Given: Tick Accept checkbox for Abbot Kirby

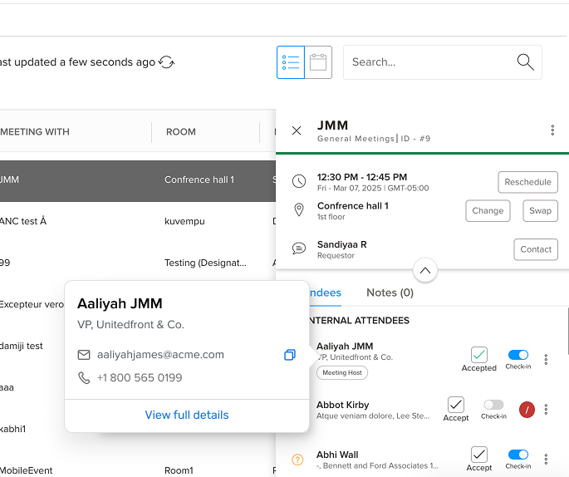Looking at the screenshot, I should point(456,405).
